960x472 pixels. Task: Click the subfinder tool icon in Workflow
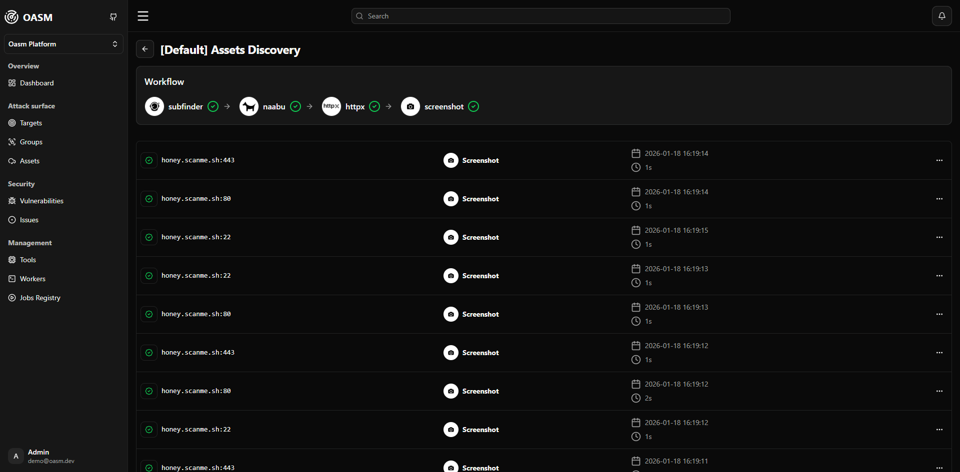tap(154, 106)
